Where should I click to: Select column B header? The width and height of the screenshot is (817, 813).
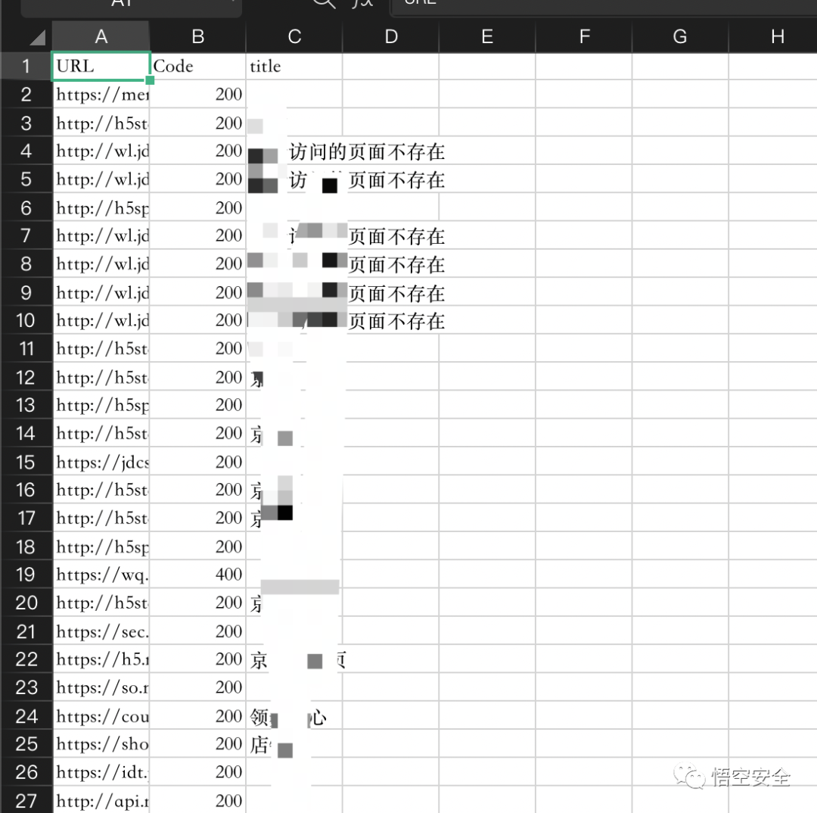(x=197, y=36)
